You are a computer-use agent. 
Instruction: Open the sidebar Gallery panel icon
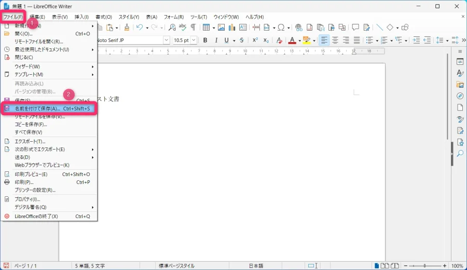pyautogui.click(x=460, y=85)
